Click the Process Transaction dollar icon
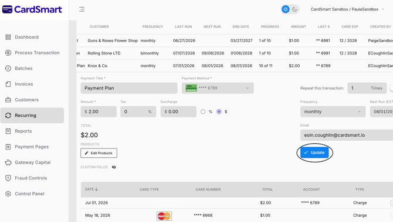Viewport: 393px width, 222px height. [8, 53]
